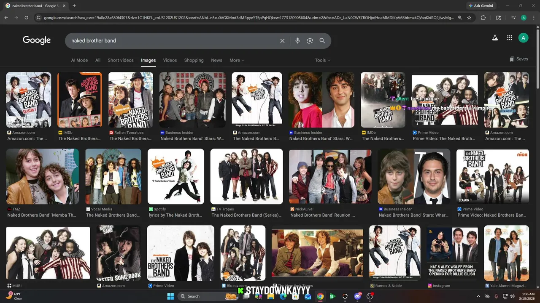Switch to All results tab
The height and width of the screenshot is (303, 540).
(x=98, y=60)
